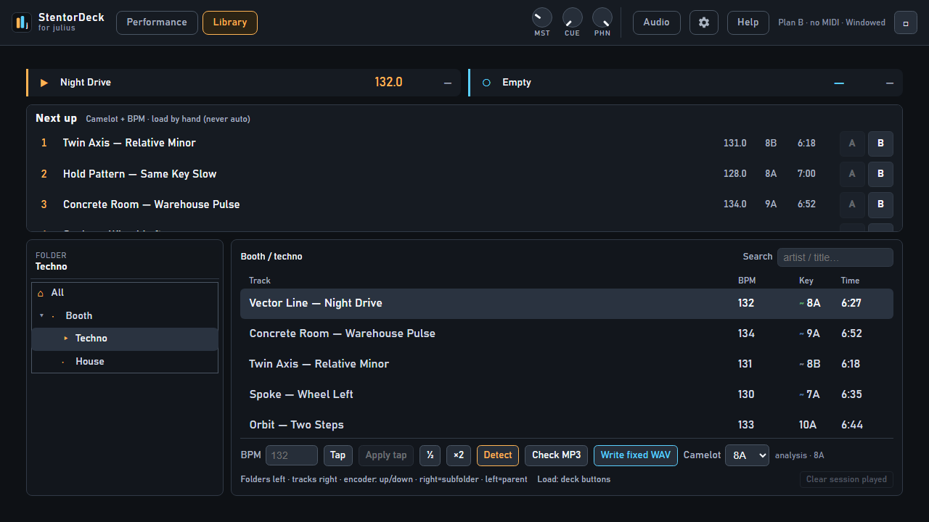Viewport: 929px width, 522px height.
Task: Select Next up row Twin Axis — Relative Minor
Action: coord(464,144)
